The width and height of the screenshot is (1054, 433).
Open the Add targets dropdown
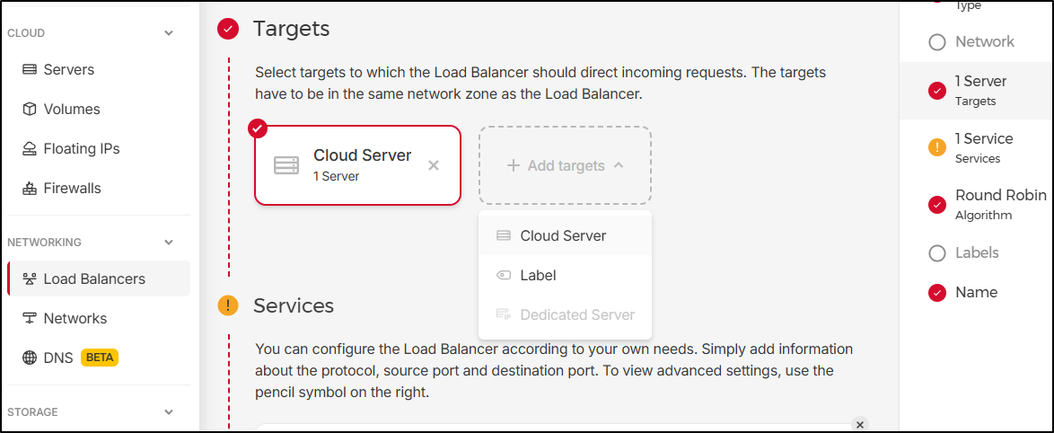point(565,165)
